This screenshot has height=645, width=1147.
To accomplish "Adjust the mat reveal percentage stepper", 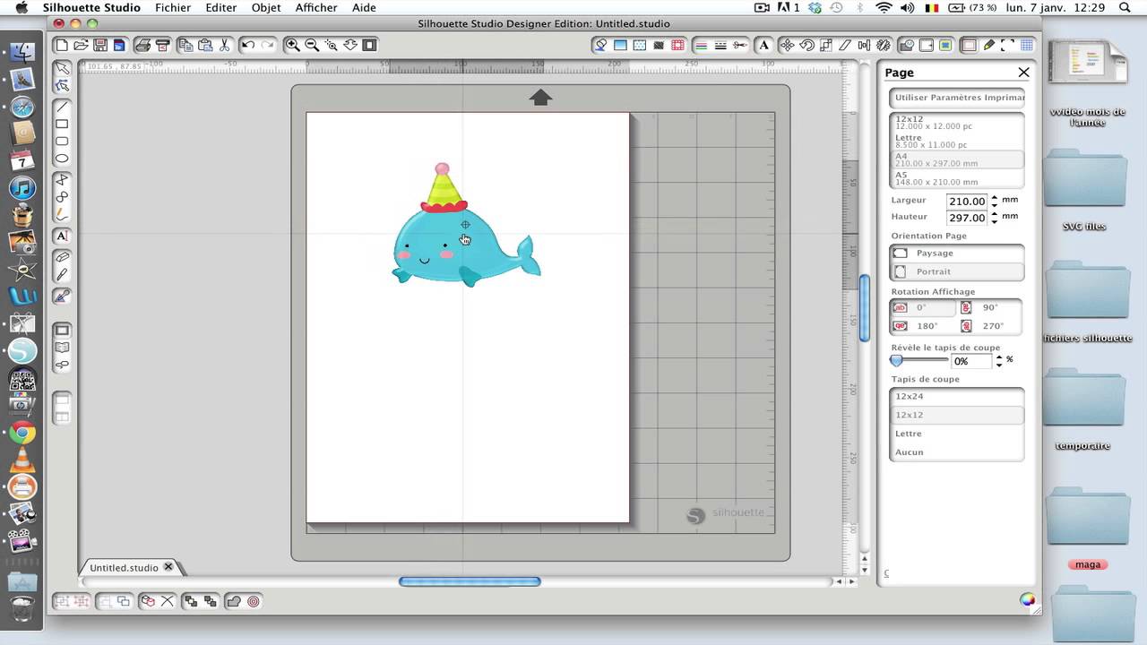I will point(999,361).
